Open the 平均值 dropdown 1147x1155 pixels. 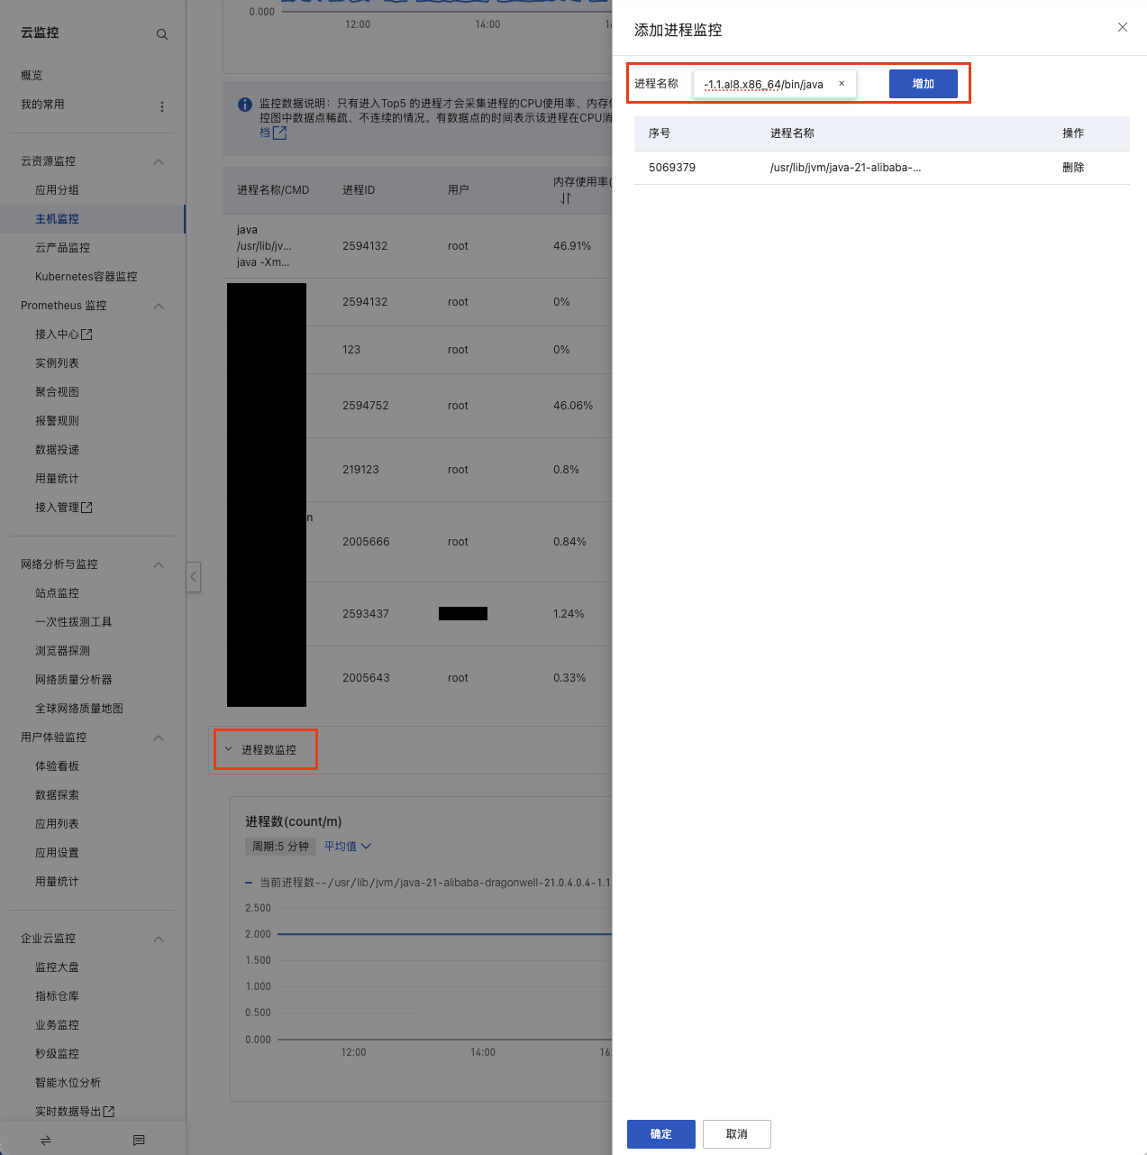[x=347, y=847]
